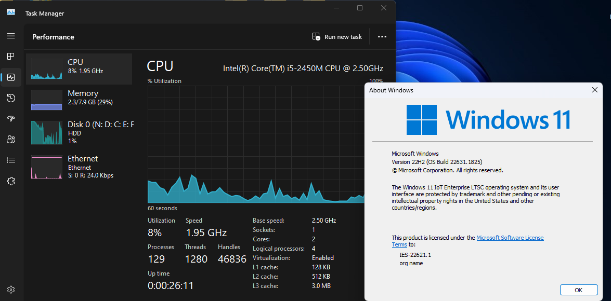611x301 pixels.
Task: Open the Processes page in sidebar
Action: click(11, 57)
